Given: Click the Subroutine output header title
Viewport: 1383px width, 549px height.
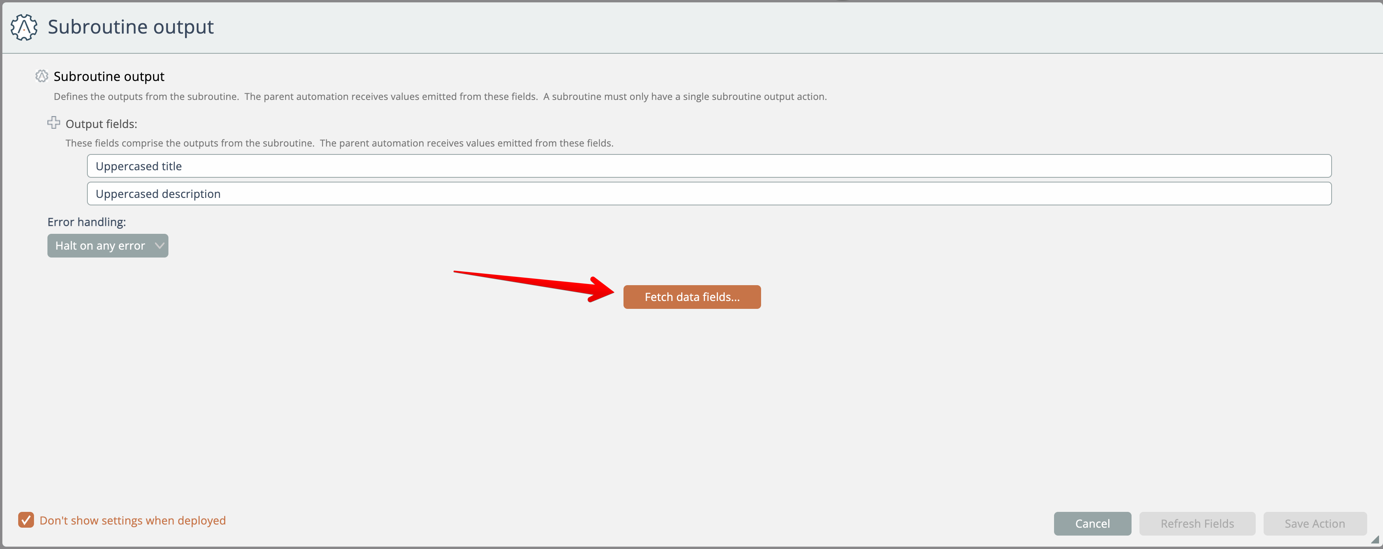Looking at the screenshot, I should [x=130, y=27].
